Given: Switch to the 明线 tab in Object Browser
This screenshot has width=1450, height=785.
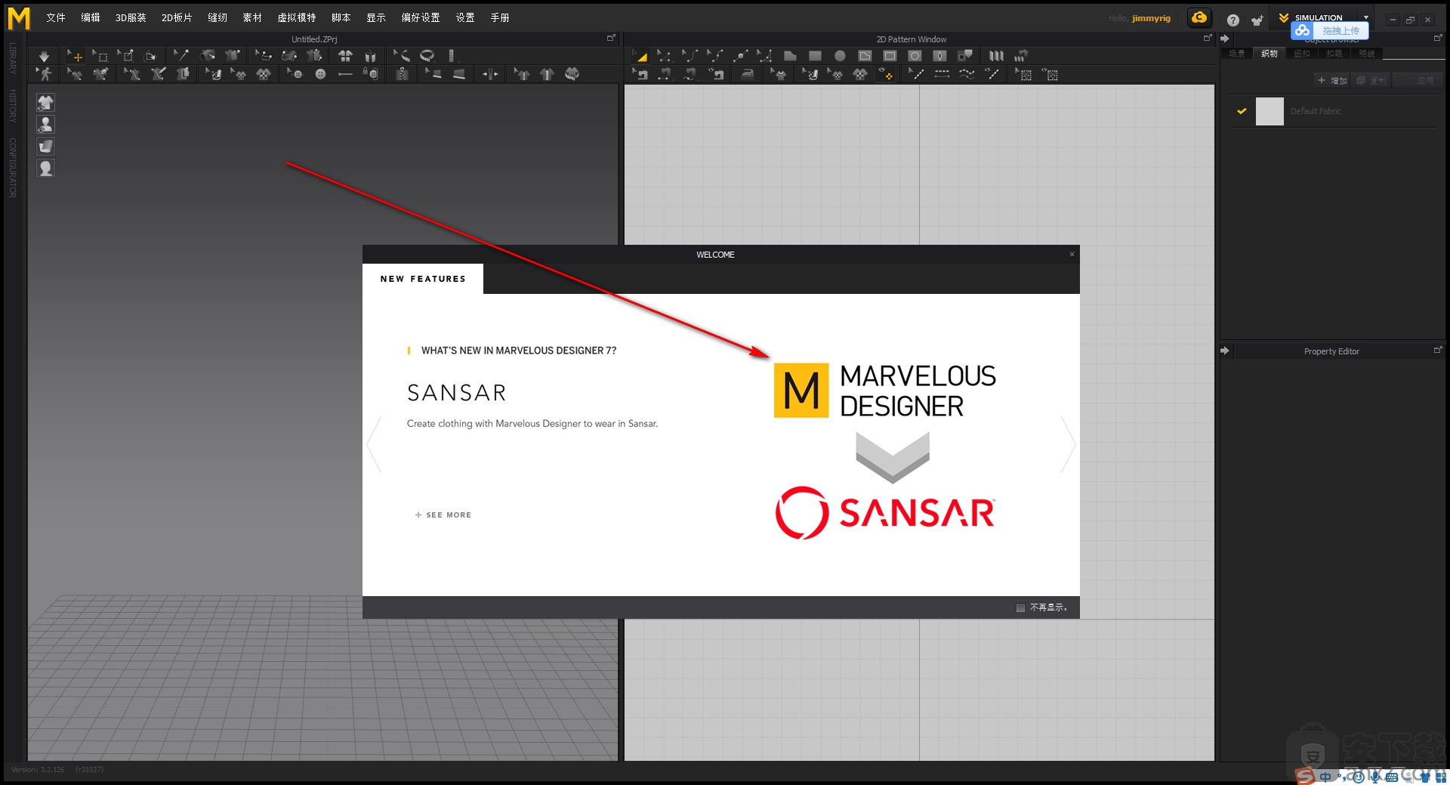Looking at the screenshot, I should tap(1367, 54).
